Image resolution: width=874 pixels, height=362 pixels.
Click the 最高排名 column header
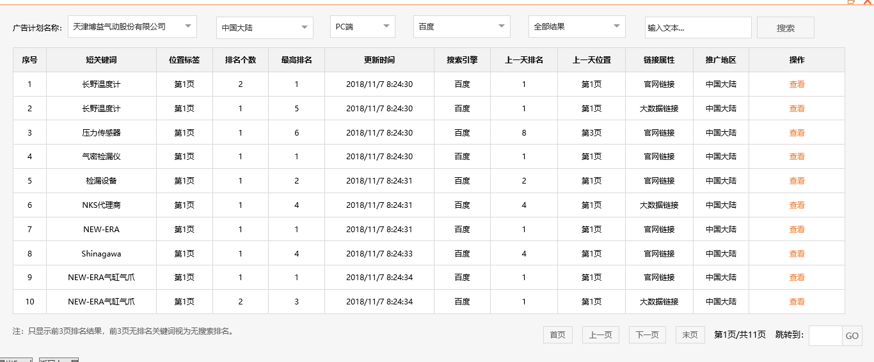pyautogui.click(x=297, y=60)
